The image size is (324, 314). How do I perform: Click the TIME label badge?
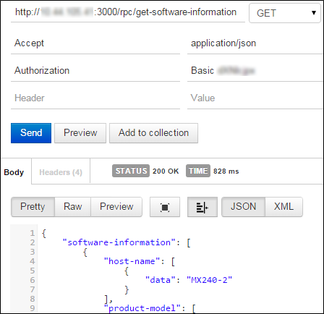198,171
